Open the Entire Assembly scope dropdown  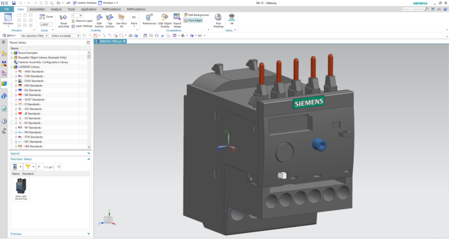pyautogui.click(x=66, y=36)
